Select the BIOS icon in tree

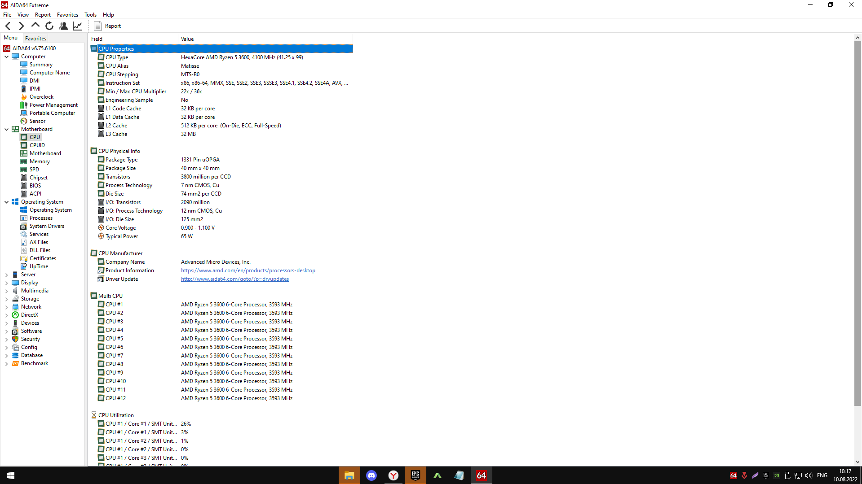(x=24, y=186)
